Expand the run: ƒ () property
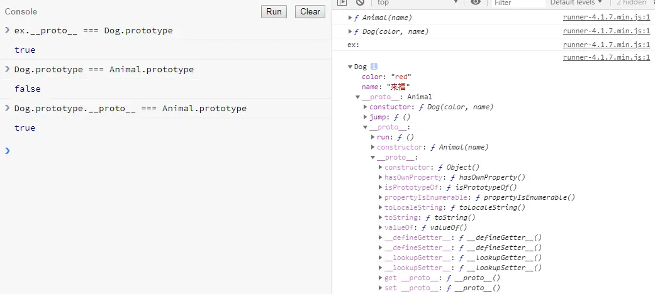The image size is (655, 294). (373, 137)
